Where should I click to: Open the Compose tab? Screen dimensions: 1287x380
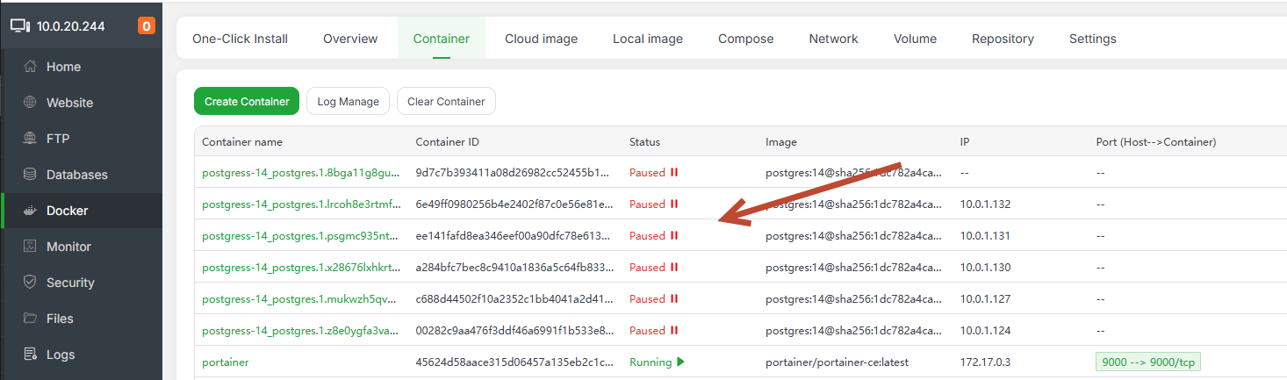(x=745, y=39)
